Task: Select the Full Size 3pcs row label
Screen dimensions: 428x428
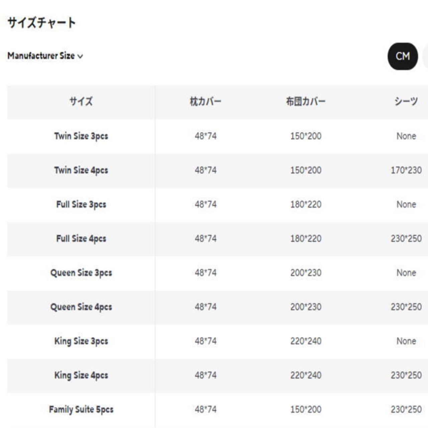Action: [x=81, y=204]
